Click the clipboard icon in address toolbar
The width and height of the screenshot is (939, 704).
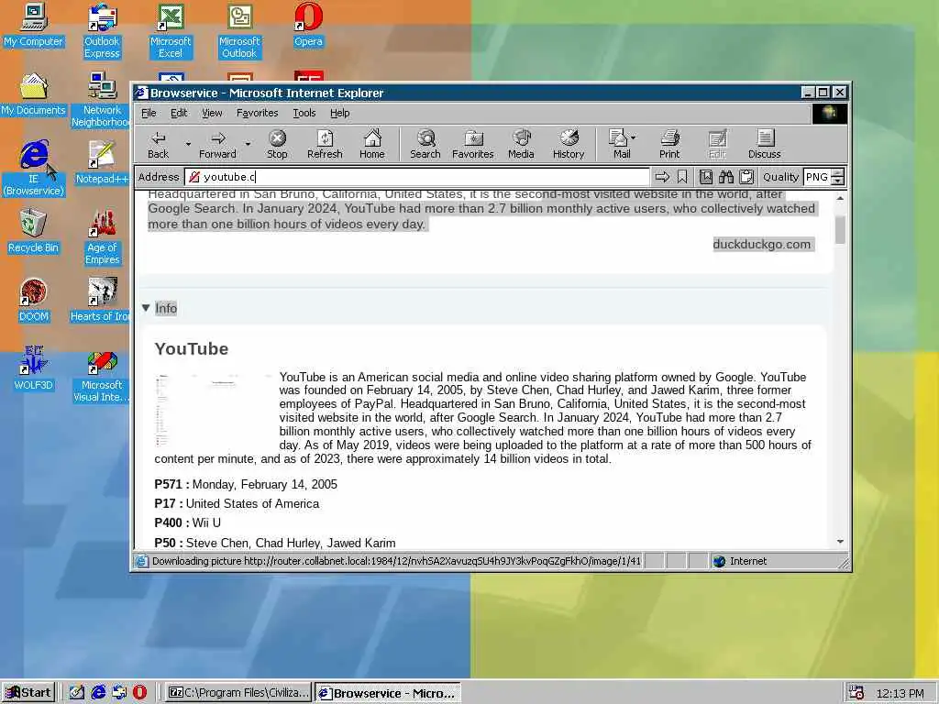746,177
